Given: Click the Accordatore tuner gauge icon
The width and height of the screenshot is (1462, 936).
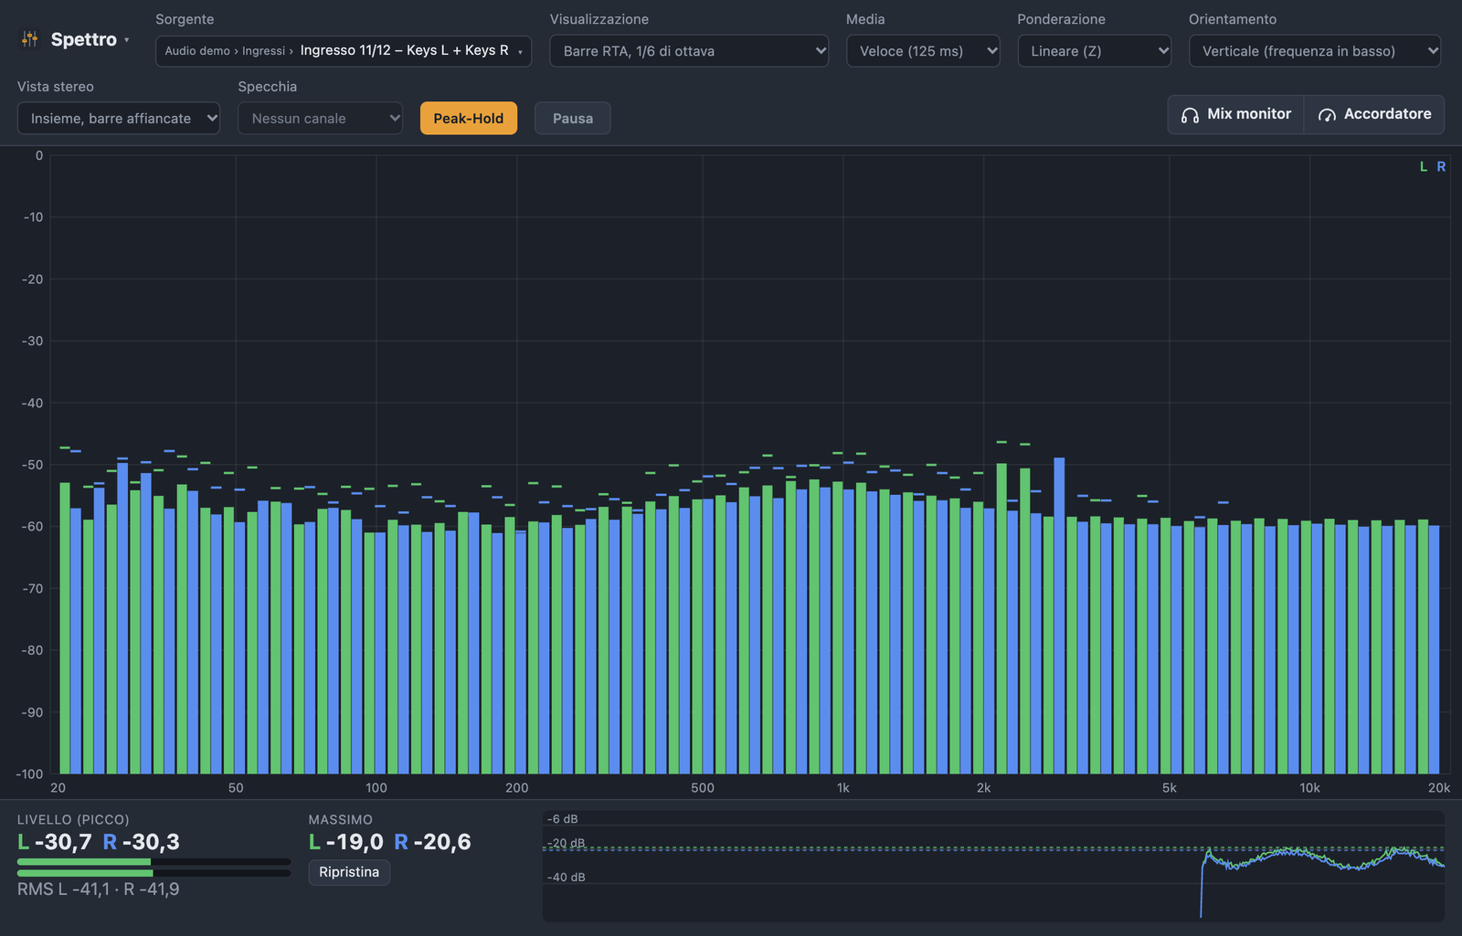Looking at the screenshot, I should pyautogui.click(x=1327, y=115).
